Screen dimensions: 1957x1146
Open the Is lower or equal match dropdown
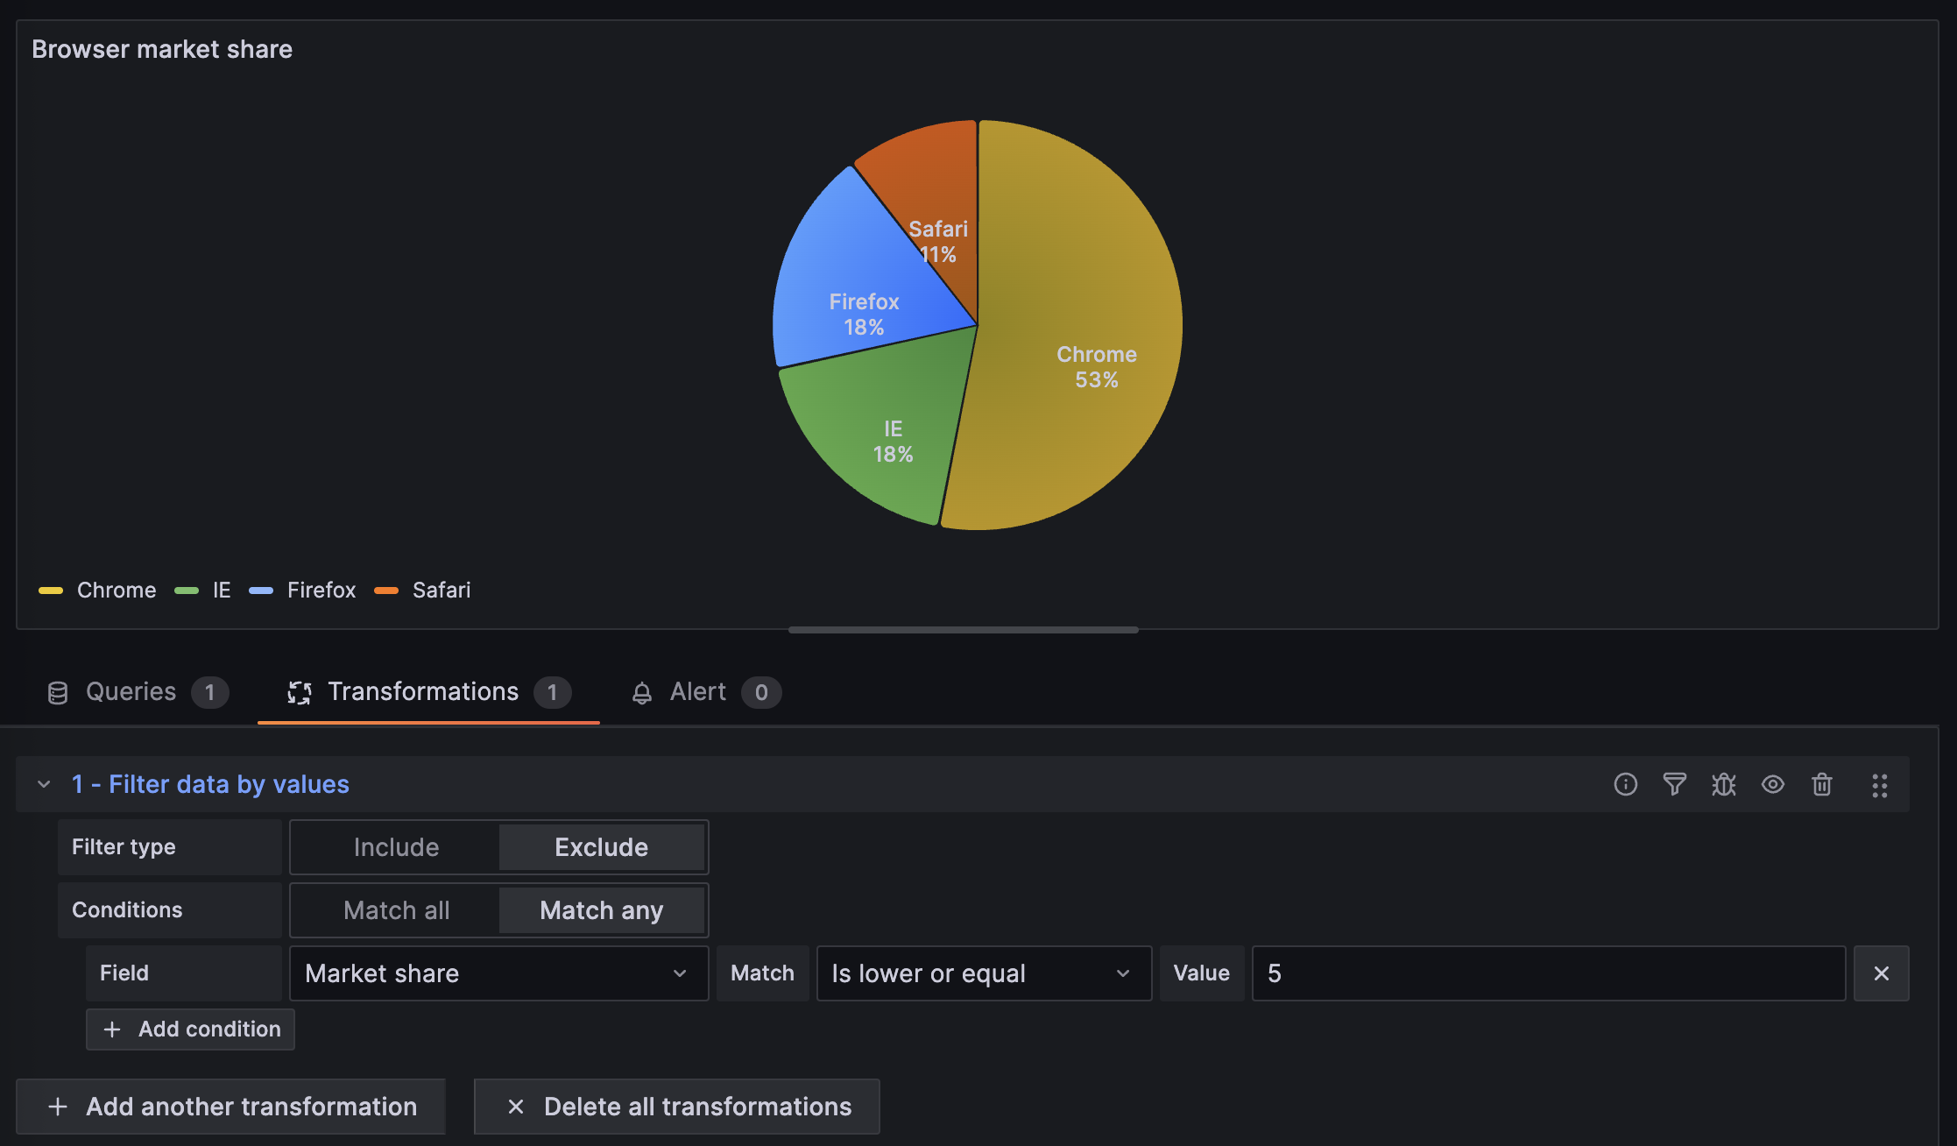pyautogui.click(x=982, y=973)
